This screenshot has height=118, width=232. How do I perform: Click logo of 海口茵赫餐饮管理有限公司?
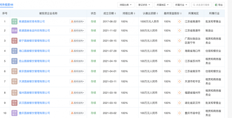pos(14,51)
